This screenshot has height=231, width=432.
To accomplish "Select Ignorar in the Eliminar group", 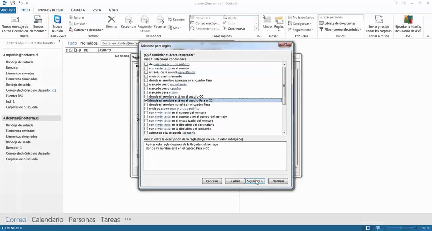I will 77,18.
